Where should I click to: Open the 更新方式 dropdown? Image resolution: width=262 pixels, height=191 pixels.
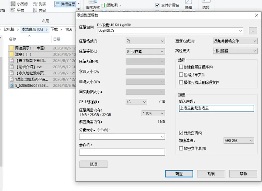coord(235,41)
